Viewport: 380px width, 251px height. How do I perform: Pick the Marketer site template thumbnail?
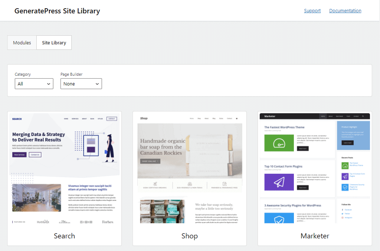coord(315,168)
